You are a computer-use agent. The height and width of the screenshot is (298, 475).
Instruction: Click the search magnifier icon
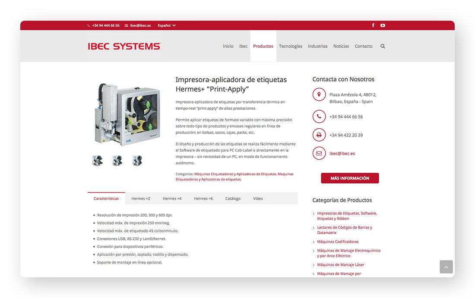(x=383, y=46)
